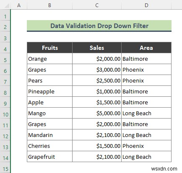The height and width of the screenshot is (173, 182).
Task: Click the $3,000.00 sales cell
Action: click(x=97, y=70)
